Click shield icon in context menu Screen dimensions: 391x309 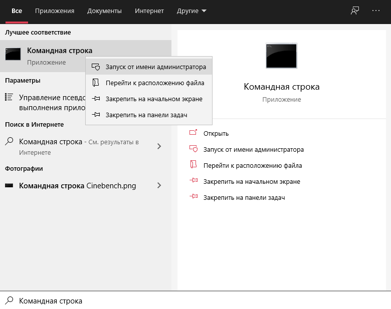click(x=96, y=67)
